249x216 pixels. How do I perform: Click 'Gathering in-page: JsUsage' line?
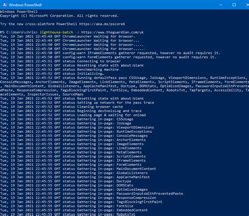tap(66, 123)
